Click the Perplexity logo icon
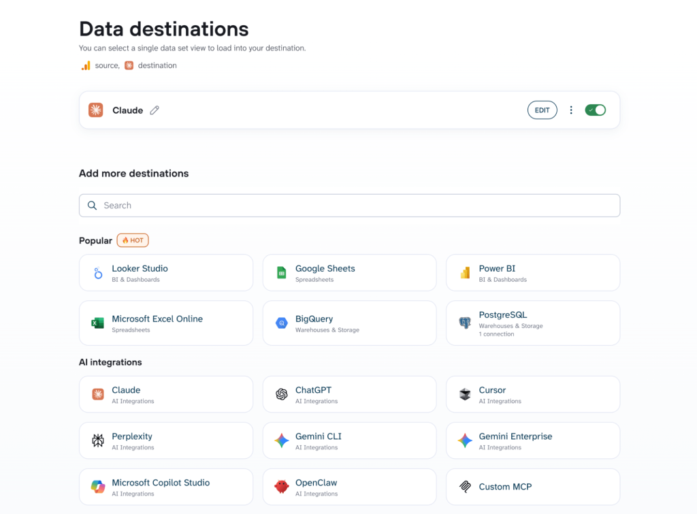 coord(98,440)
